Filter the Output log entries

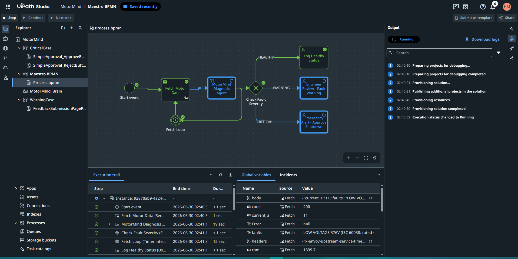click(499, 53)
